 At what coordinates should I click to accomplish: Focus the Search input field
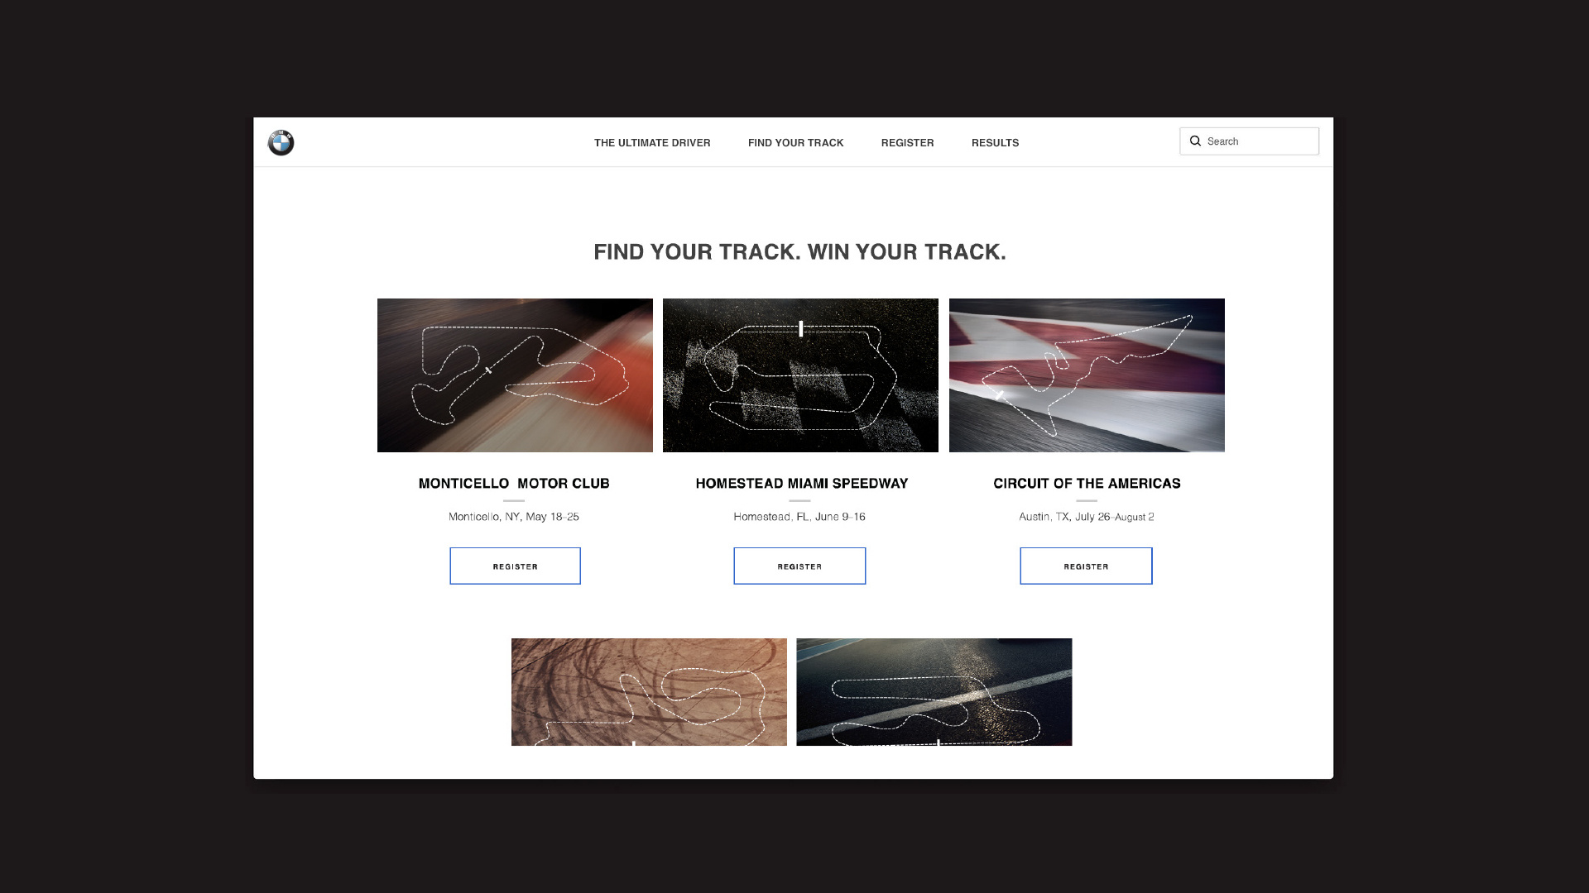pyautogui.click(x=1249, y=141)
